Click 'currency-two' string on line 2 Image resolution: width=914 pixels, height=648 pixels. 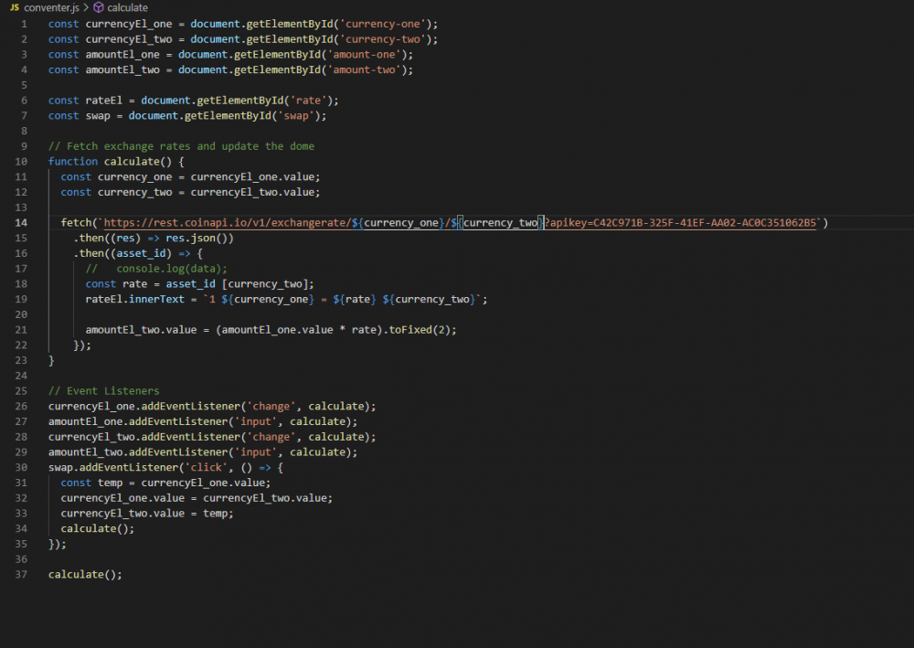(382, 39)
